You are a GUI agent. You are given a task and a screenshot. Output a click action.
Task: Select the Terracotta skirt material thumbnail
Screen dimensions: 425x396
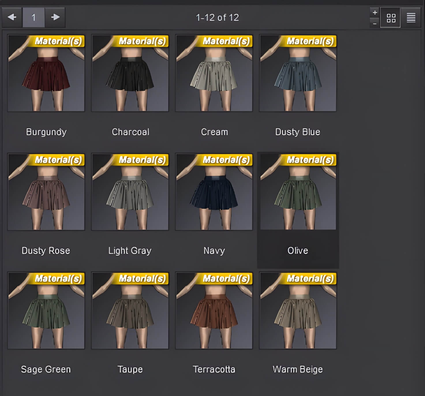tap(214, 311)
